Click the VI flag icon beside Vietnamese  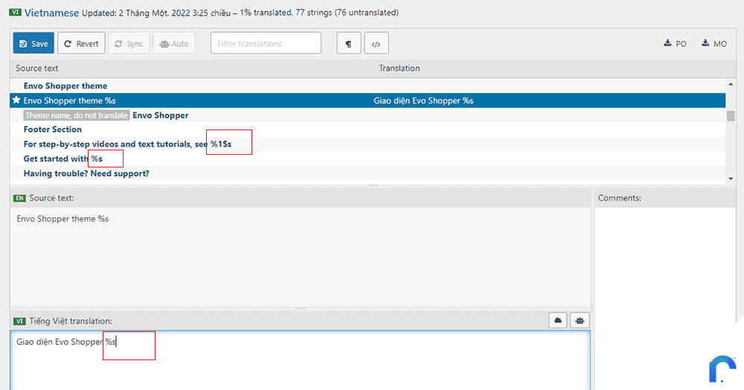(x=15, y=13)
